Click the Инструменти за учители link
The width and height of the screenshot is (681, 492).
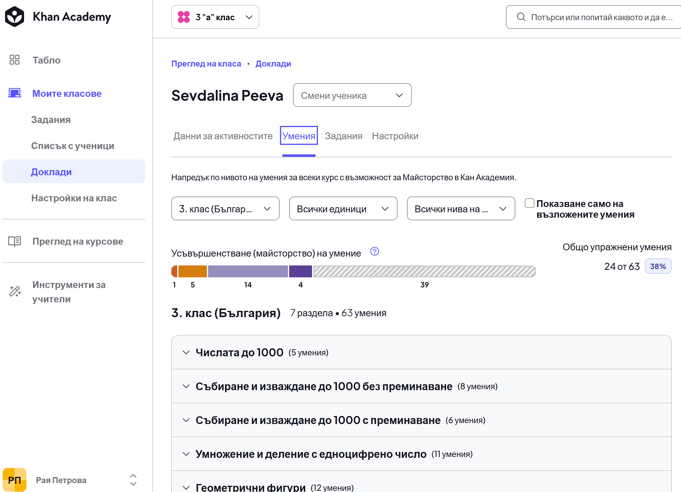tap(69, 292)
